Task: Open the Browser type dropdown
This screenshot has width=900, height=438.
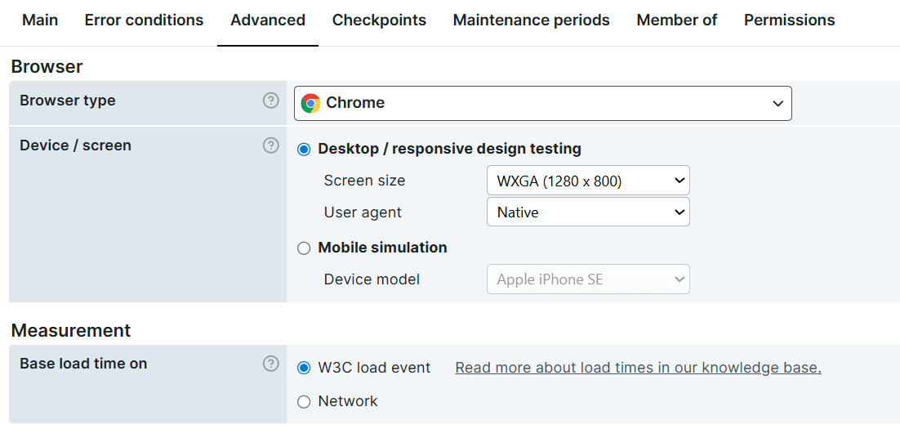Action: pyautogui.click(x=542, y=103)
